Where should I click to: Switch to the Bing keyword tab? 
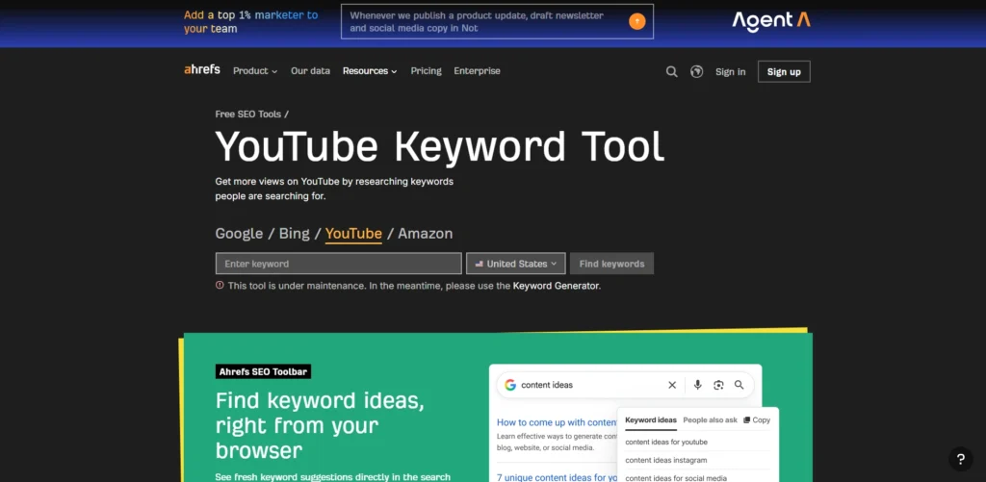(x=295, y=234)
